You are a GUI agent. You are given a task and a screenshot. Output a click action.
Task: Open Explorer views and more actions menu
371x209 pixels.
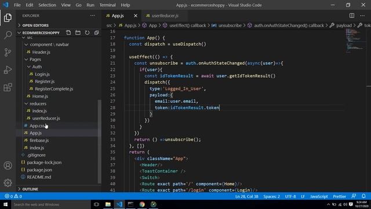(93, 16)
